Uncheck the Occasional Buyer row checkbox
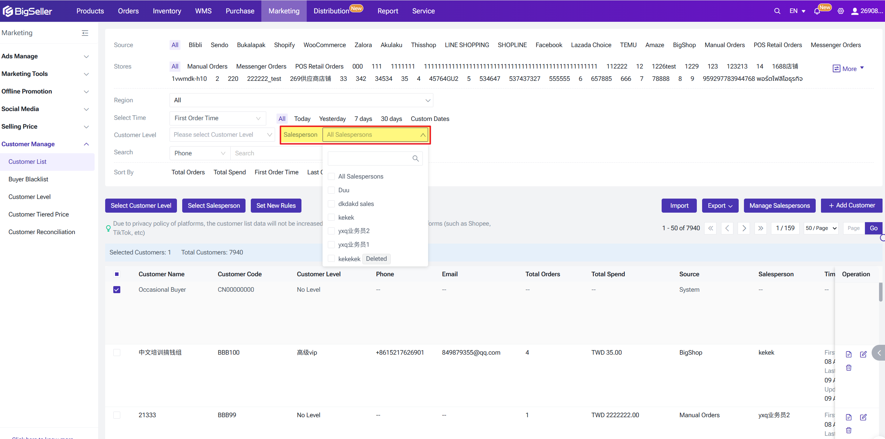The width and height of the screenshot is (885, 439). (x=117, y=290)
